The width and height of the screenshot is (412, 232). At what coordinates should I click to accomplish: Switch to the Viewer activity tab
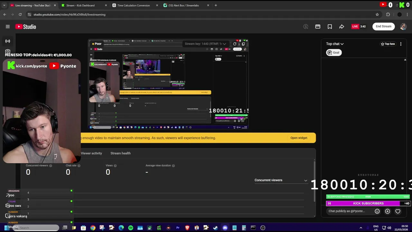pos(91,153)
